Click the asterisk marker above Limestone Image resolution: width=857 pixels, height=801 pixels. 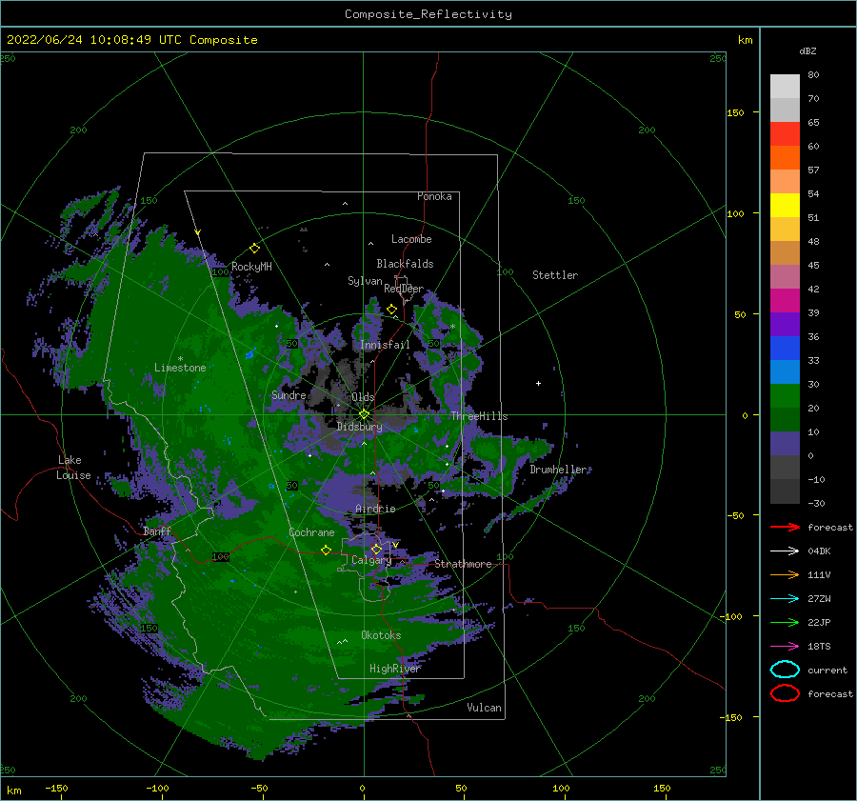tap(180, 359)
